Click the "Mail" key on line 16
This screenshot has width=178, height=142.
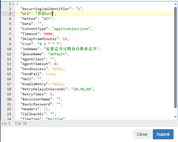point(27,79)
